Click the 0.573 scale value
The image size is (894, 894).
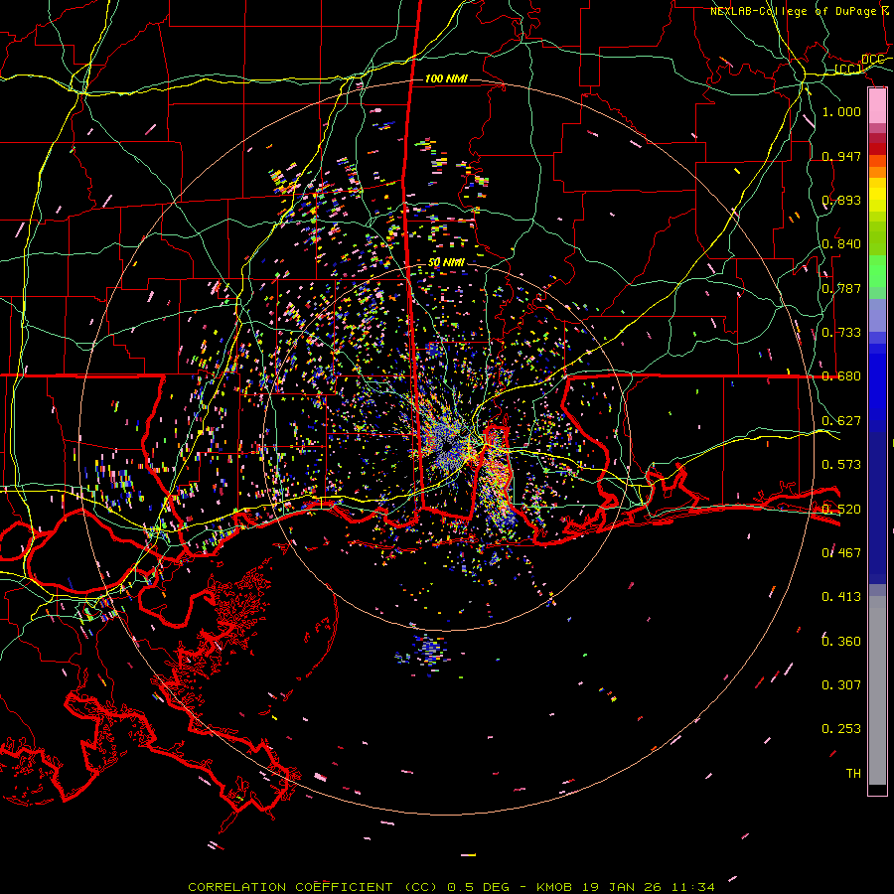coord(841,465)
